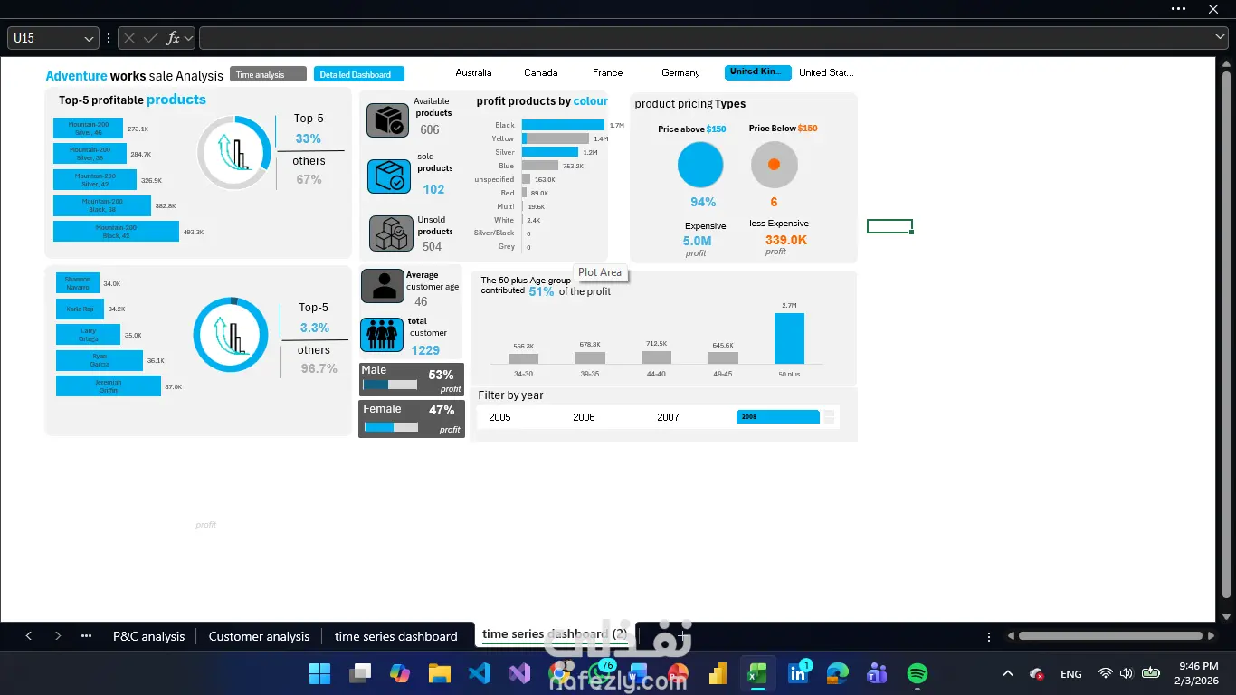Image resolution: width=1236 pixels, height=695 pixels.
Task: Filter by year 2007
Action: 668,417
